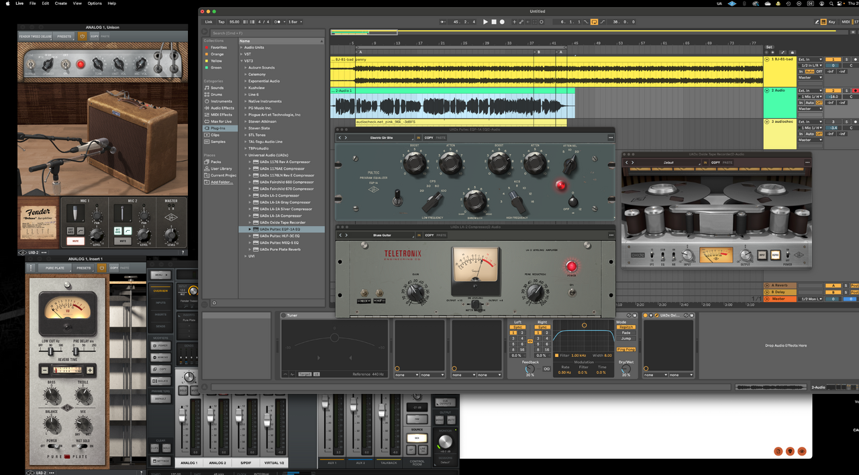Open SETTINGS in UAD Console sidebar
This screenshot has height=475, width=859.
tap(161, 461)
